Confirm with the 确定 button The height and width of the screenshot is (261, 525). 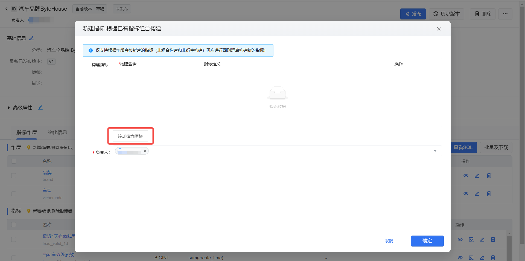(x=427, y=241)
